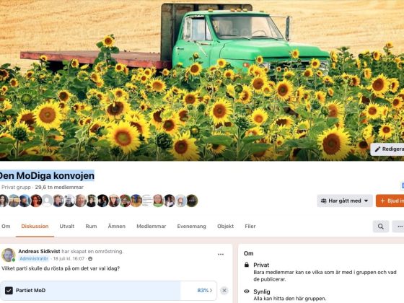Switch to the Medlemmar tab
404x303 pixels.
click(x=151, y=227)
